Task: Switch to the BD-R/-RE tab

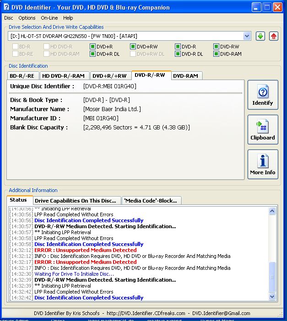Action: [23, 76]
